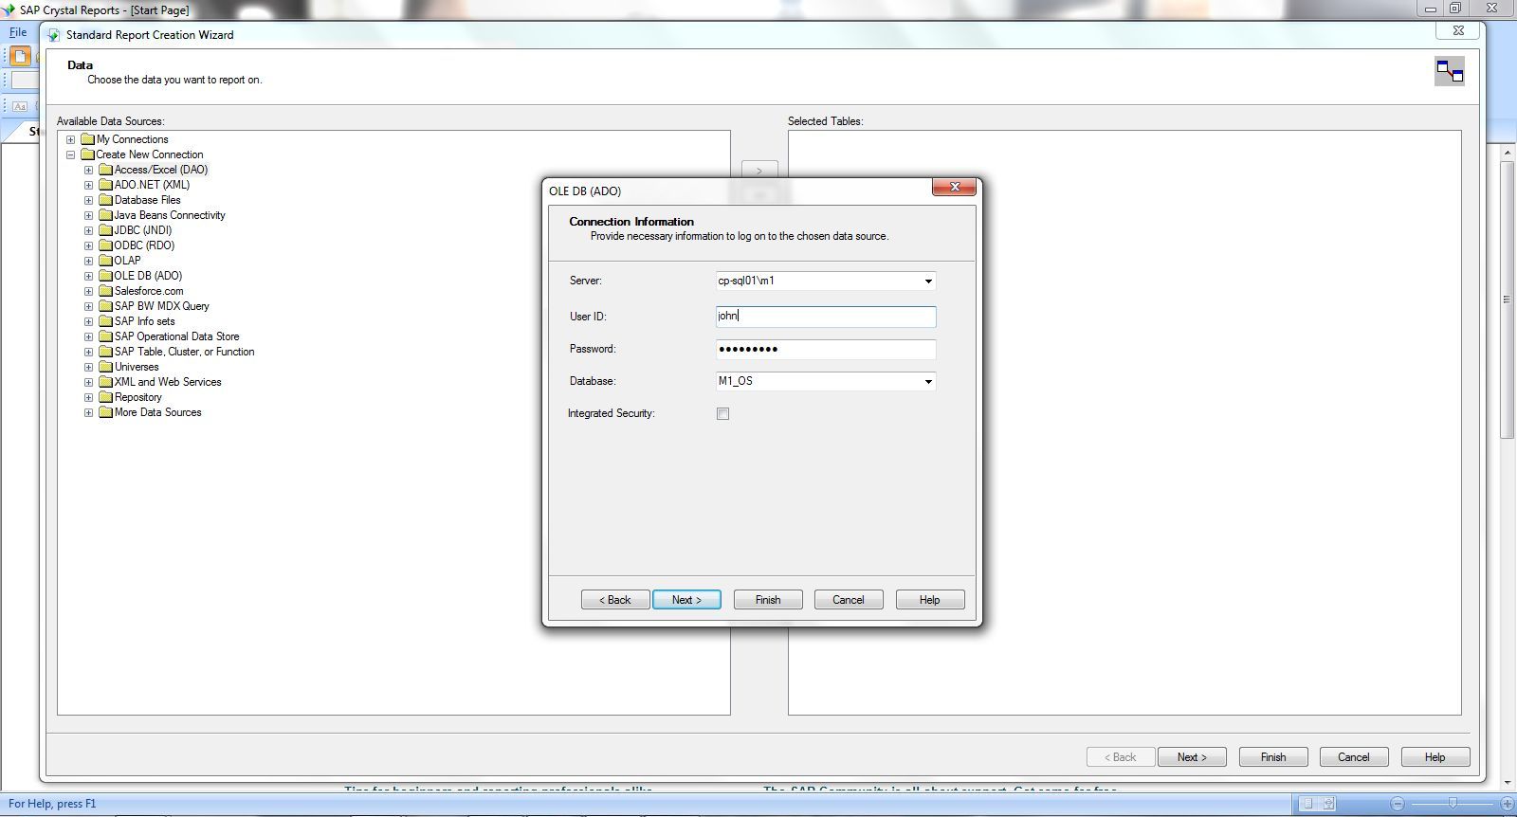Click Next in the OLE DB dialog
The width and height of the screenshot is (1517, 817).
click(686, 600)
